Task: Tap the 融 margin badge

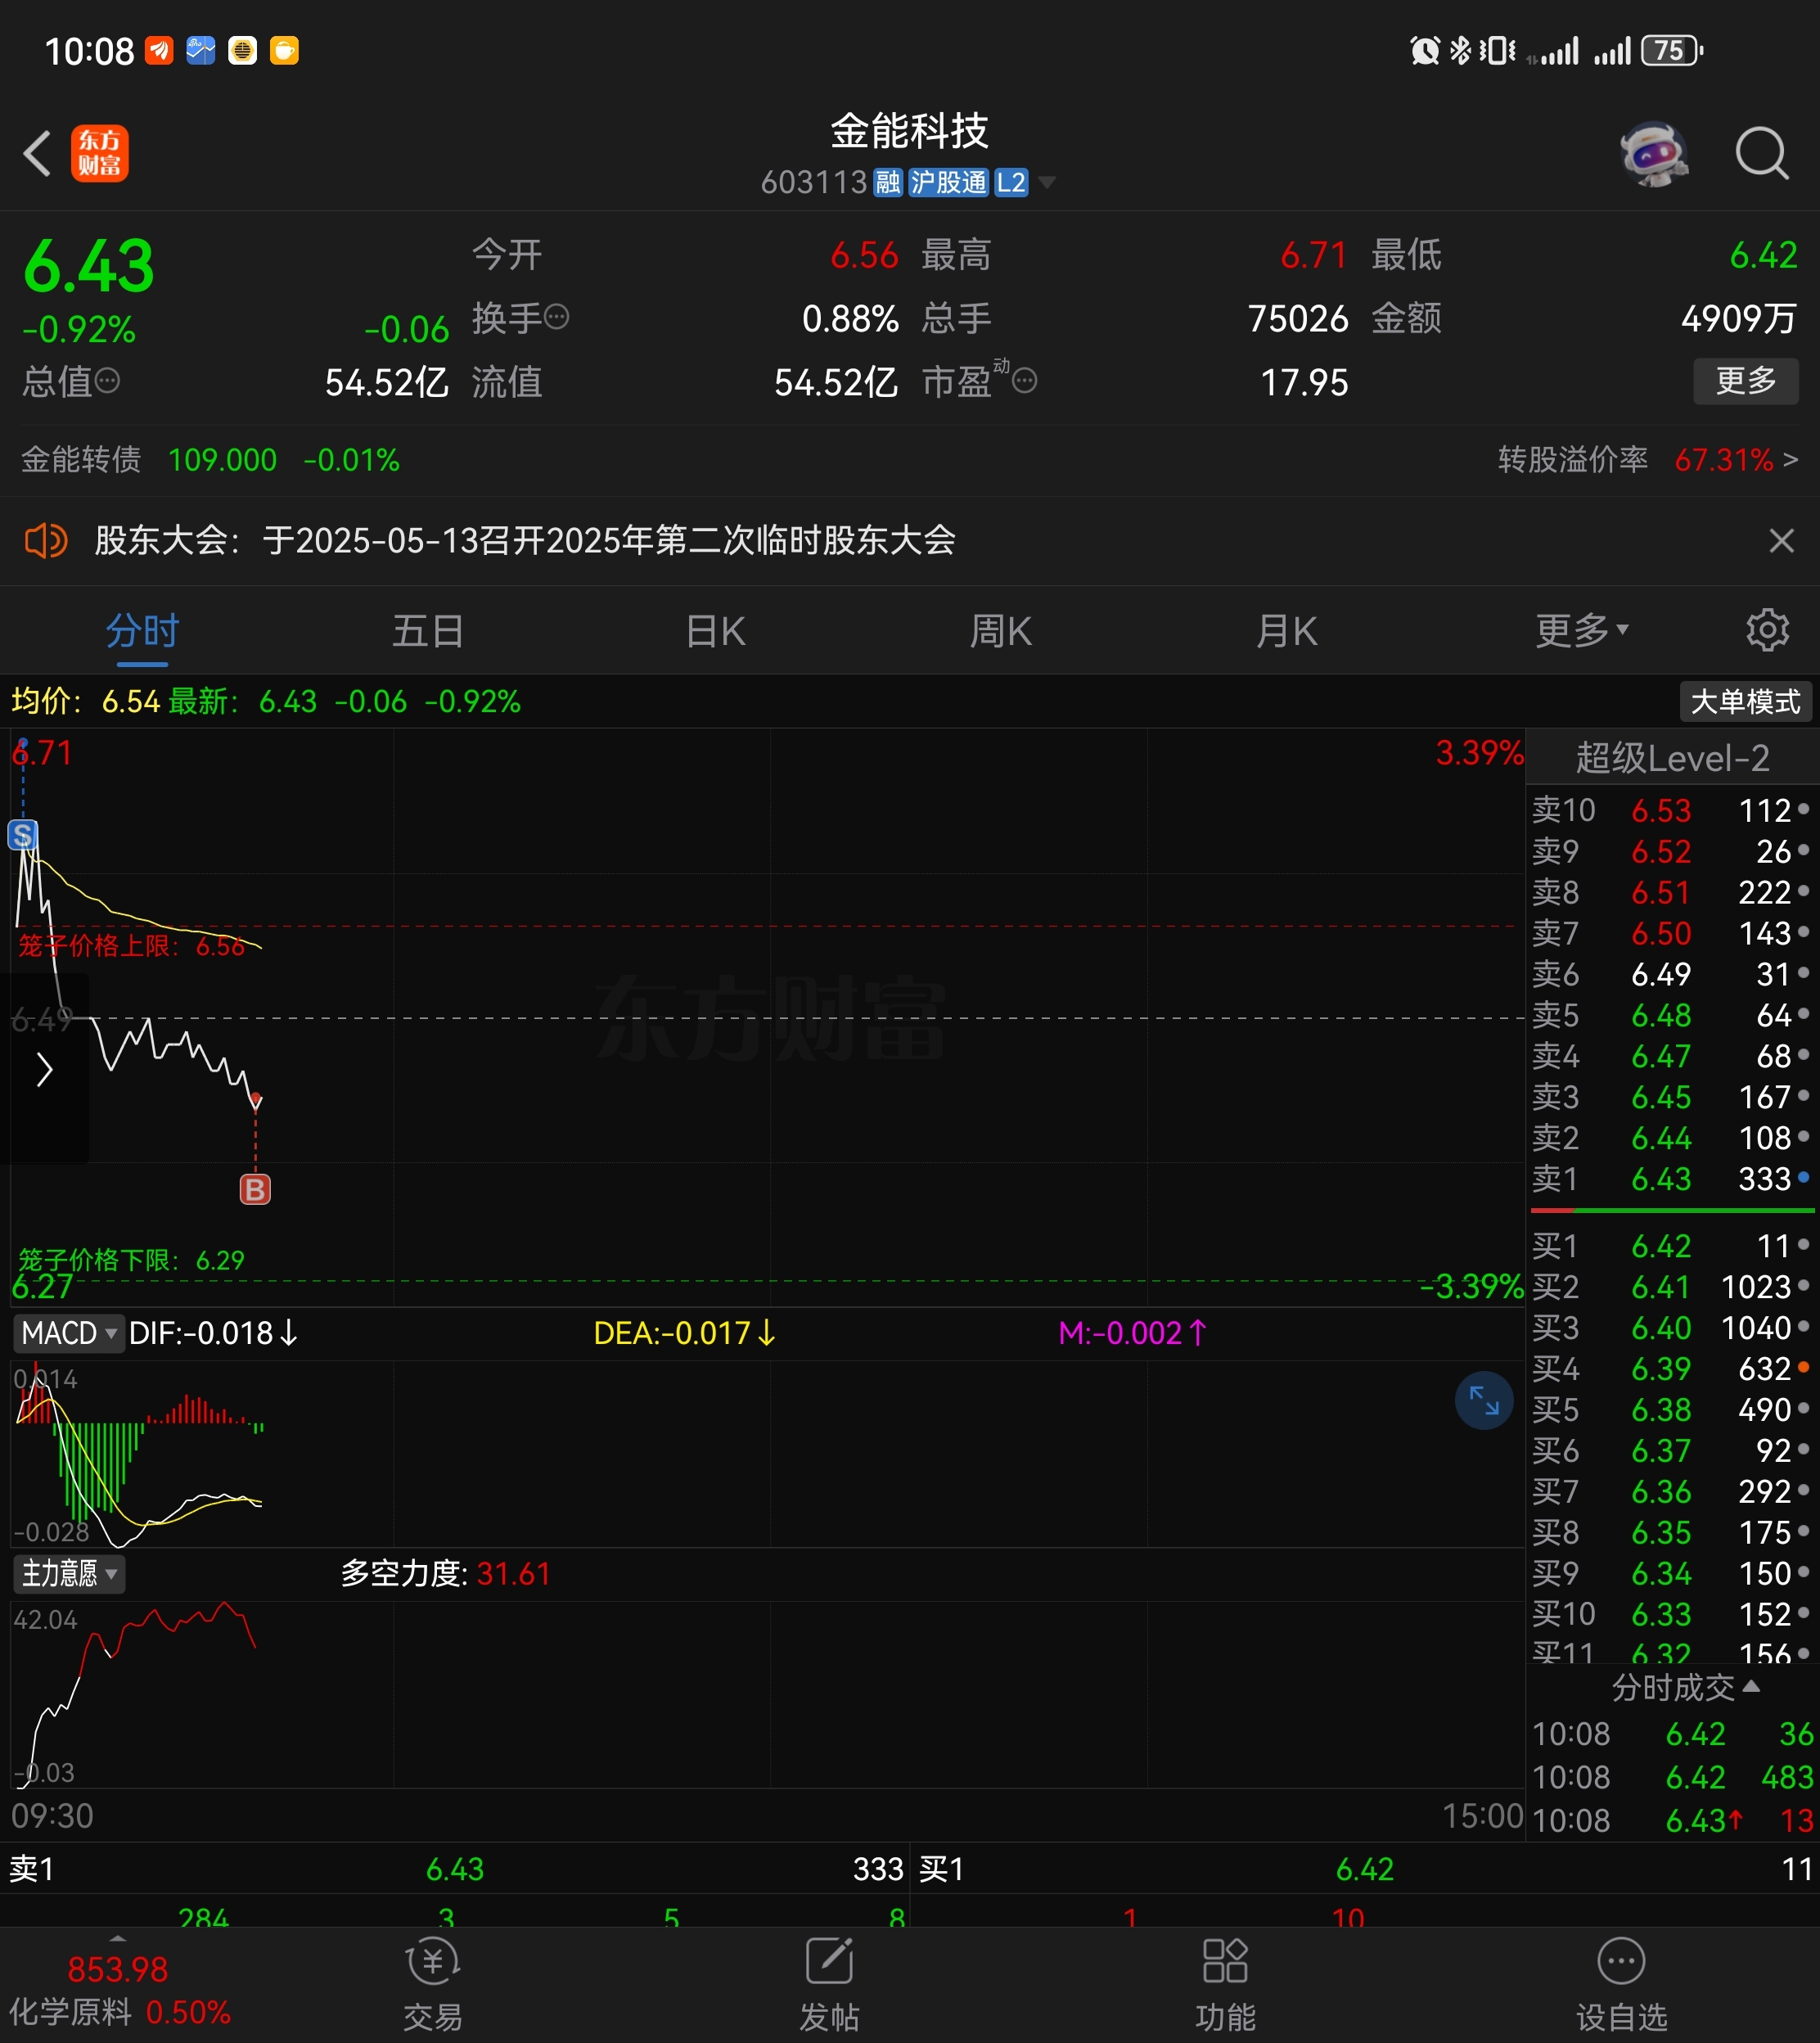Action: (887, 182)
